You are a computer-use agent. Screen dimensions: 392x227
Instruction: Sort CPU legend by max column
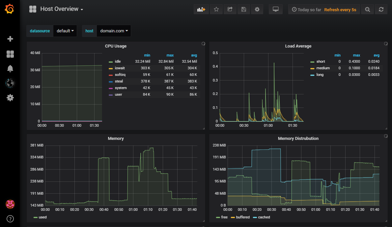[170, 55]
